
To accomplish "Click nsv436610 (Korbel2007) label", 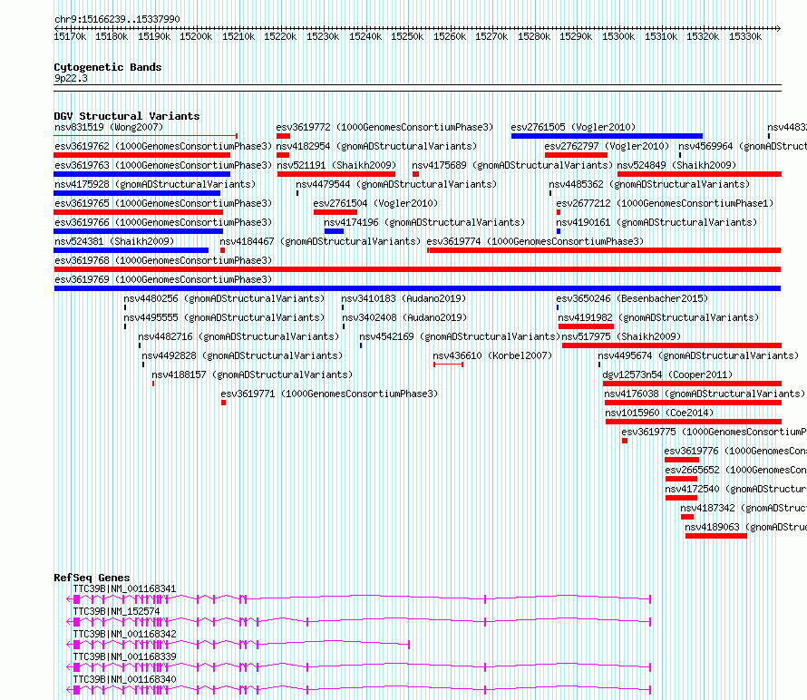I will point(492,355).
